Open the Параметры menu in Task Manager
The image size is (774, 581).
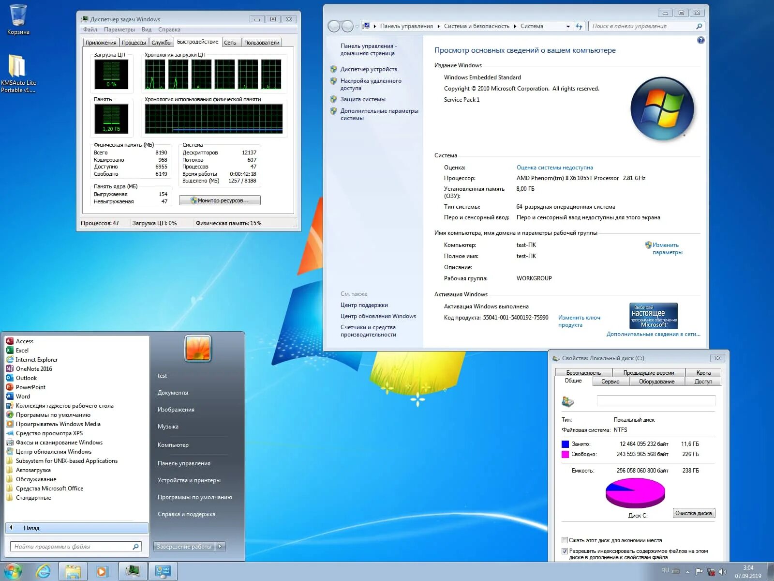click(x=119, y=30)
